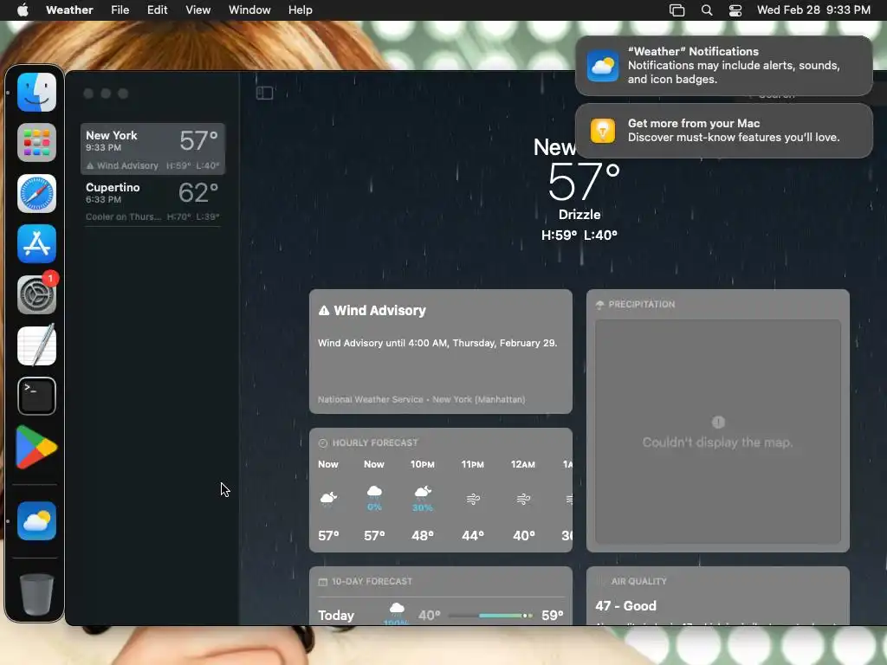Open Finder from the Dock

point(36,92)
